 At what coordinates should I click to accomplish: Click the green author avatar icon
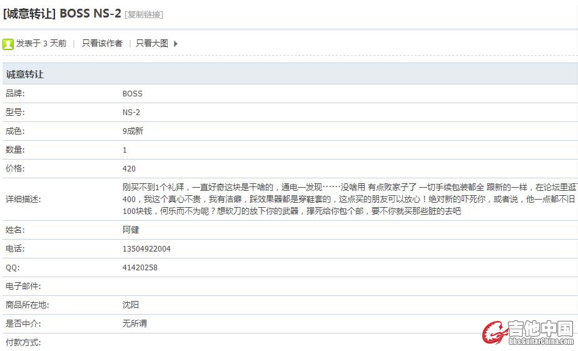tap(8, 44)
